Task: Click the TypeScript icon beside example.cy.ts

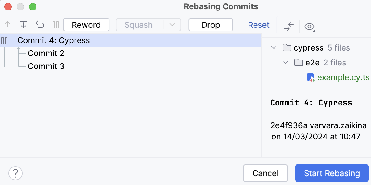Action: tap(311, 77)
